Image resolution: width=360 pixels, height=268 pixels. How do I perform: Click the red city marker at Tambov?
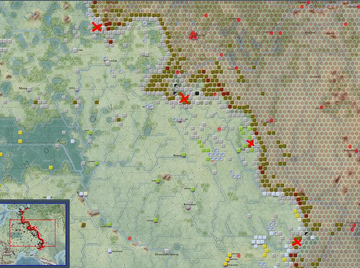click(271, 120)
